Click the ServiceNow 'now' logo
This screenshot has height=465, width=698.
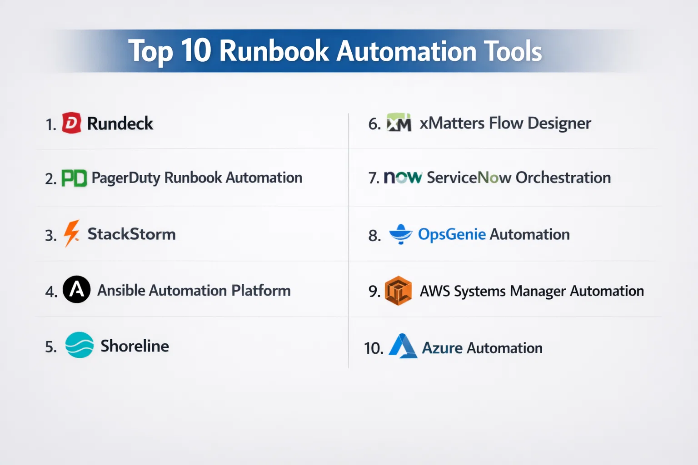(403, 177)
